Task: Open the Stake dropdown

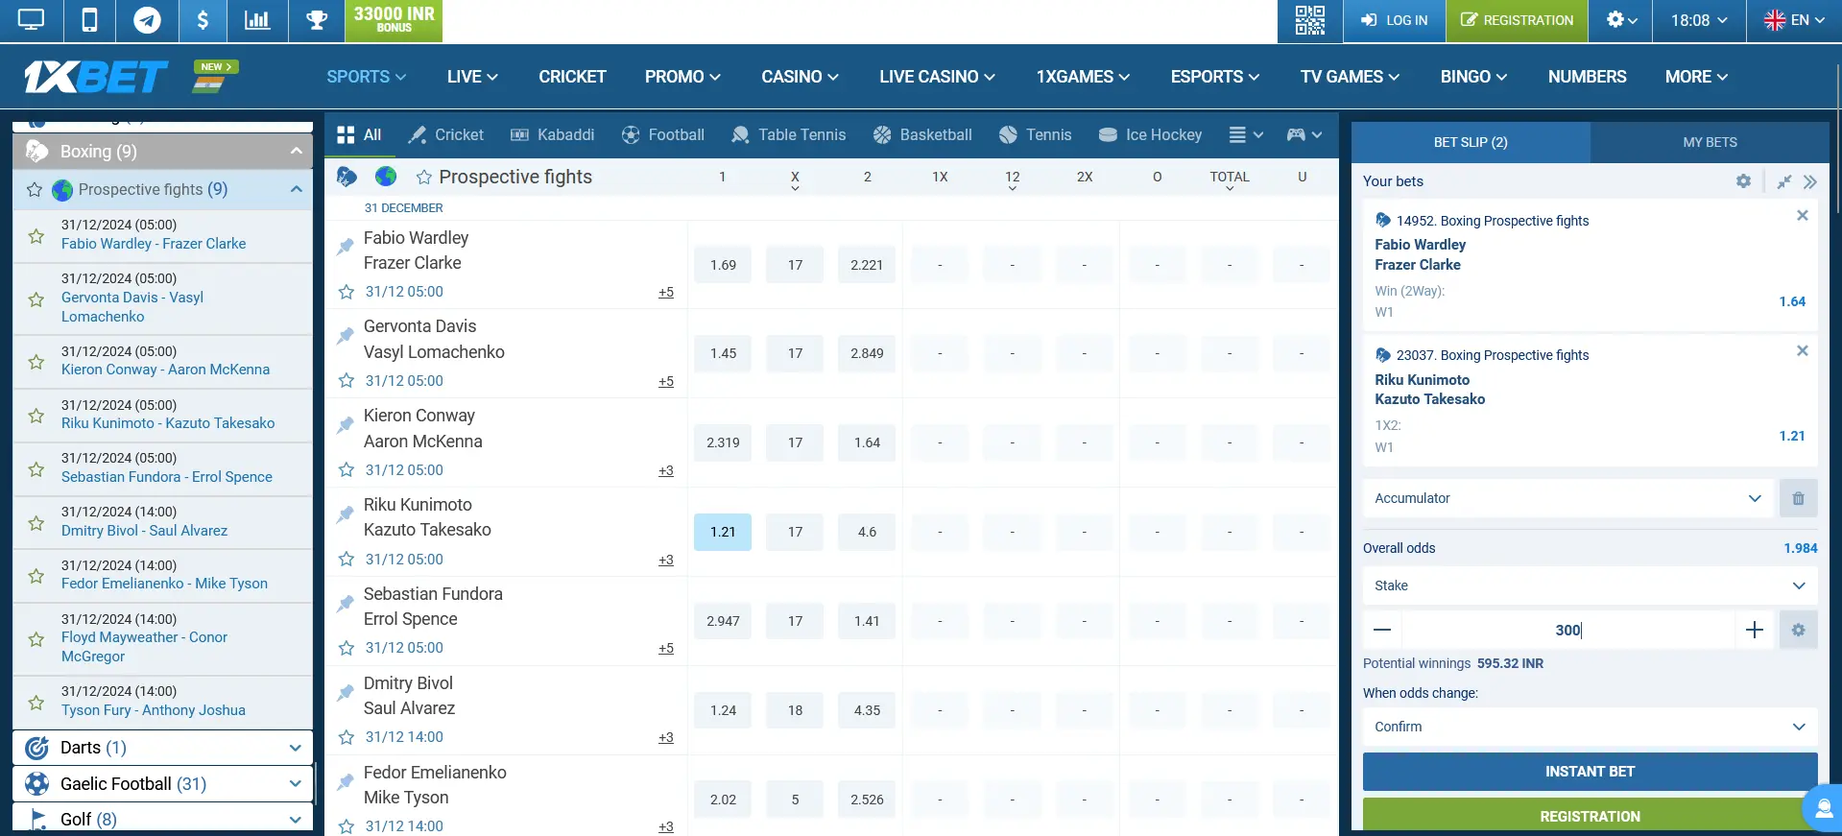Action: click(x=1591, y=585)
